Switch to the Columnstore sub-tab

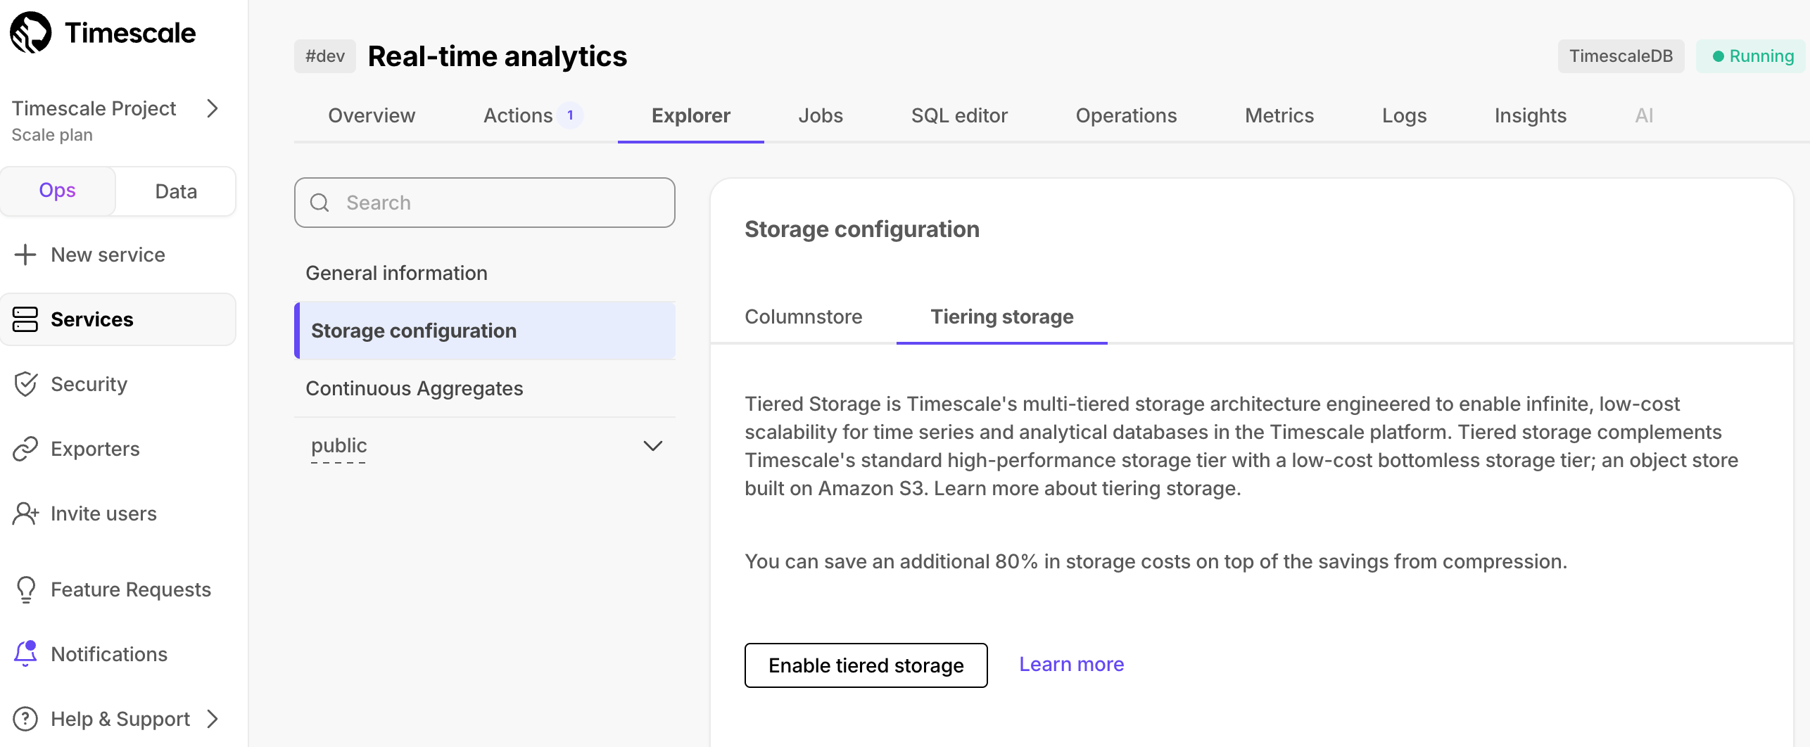[x=804, y=317]
